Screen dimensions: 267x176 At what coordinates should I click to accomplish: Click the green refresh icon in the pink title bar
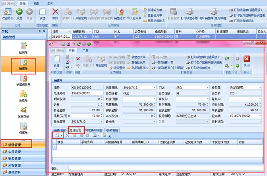pyautogui.click(x=79, y=44)
